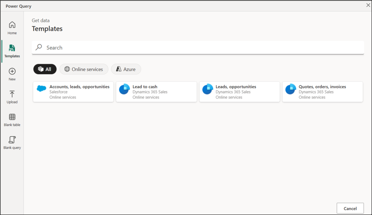
Task: Close the Power Query window
Action: point(368,5)
